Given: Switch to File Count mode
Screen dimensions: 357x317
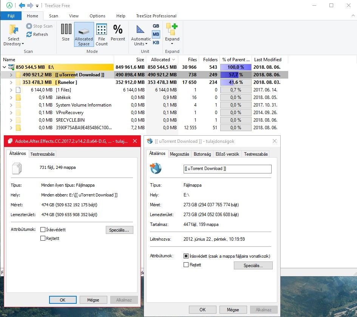Looking at the screenshot, I should [x=102, y=34].
